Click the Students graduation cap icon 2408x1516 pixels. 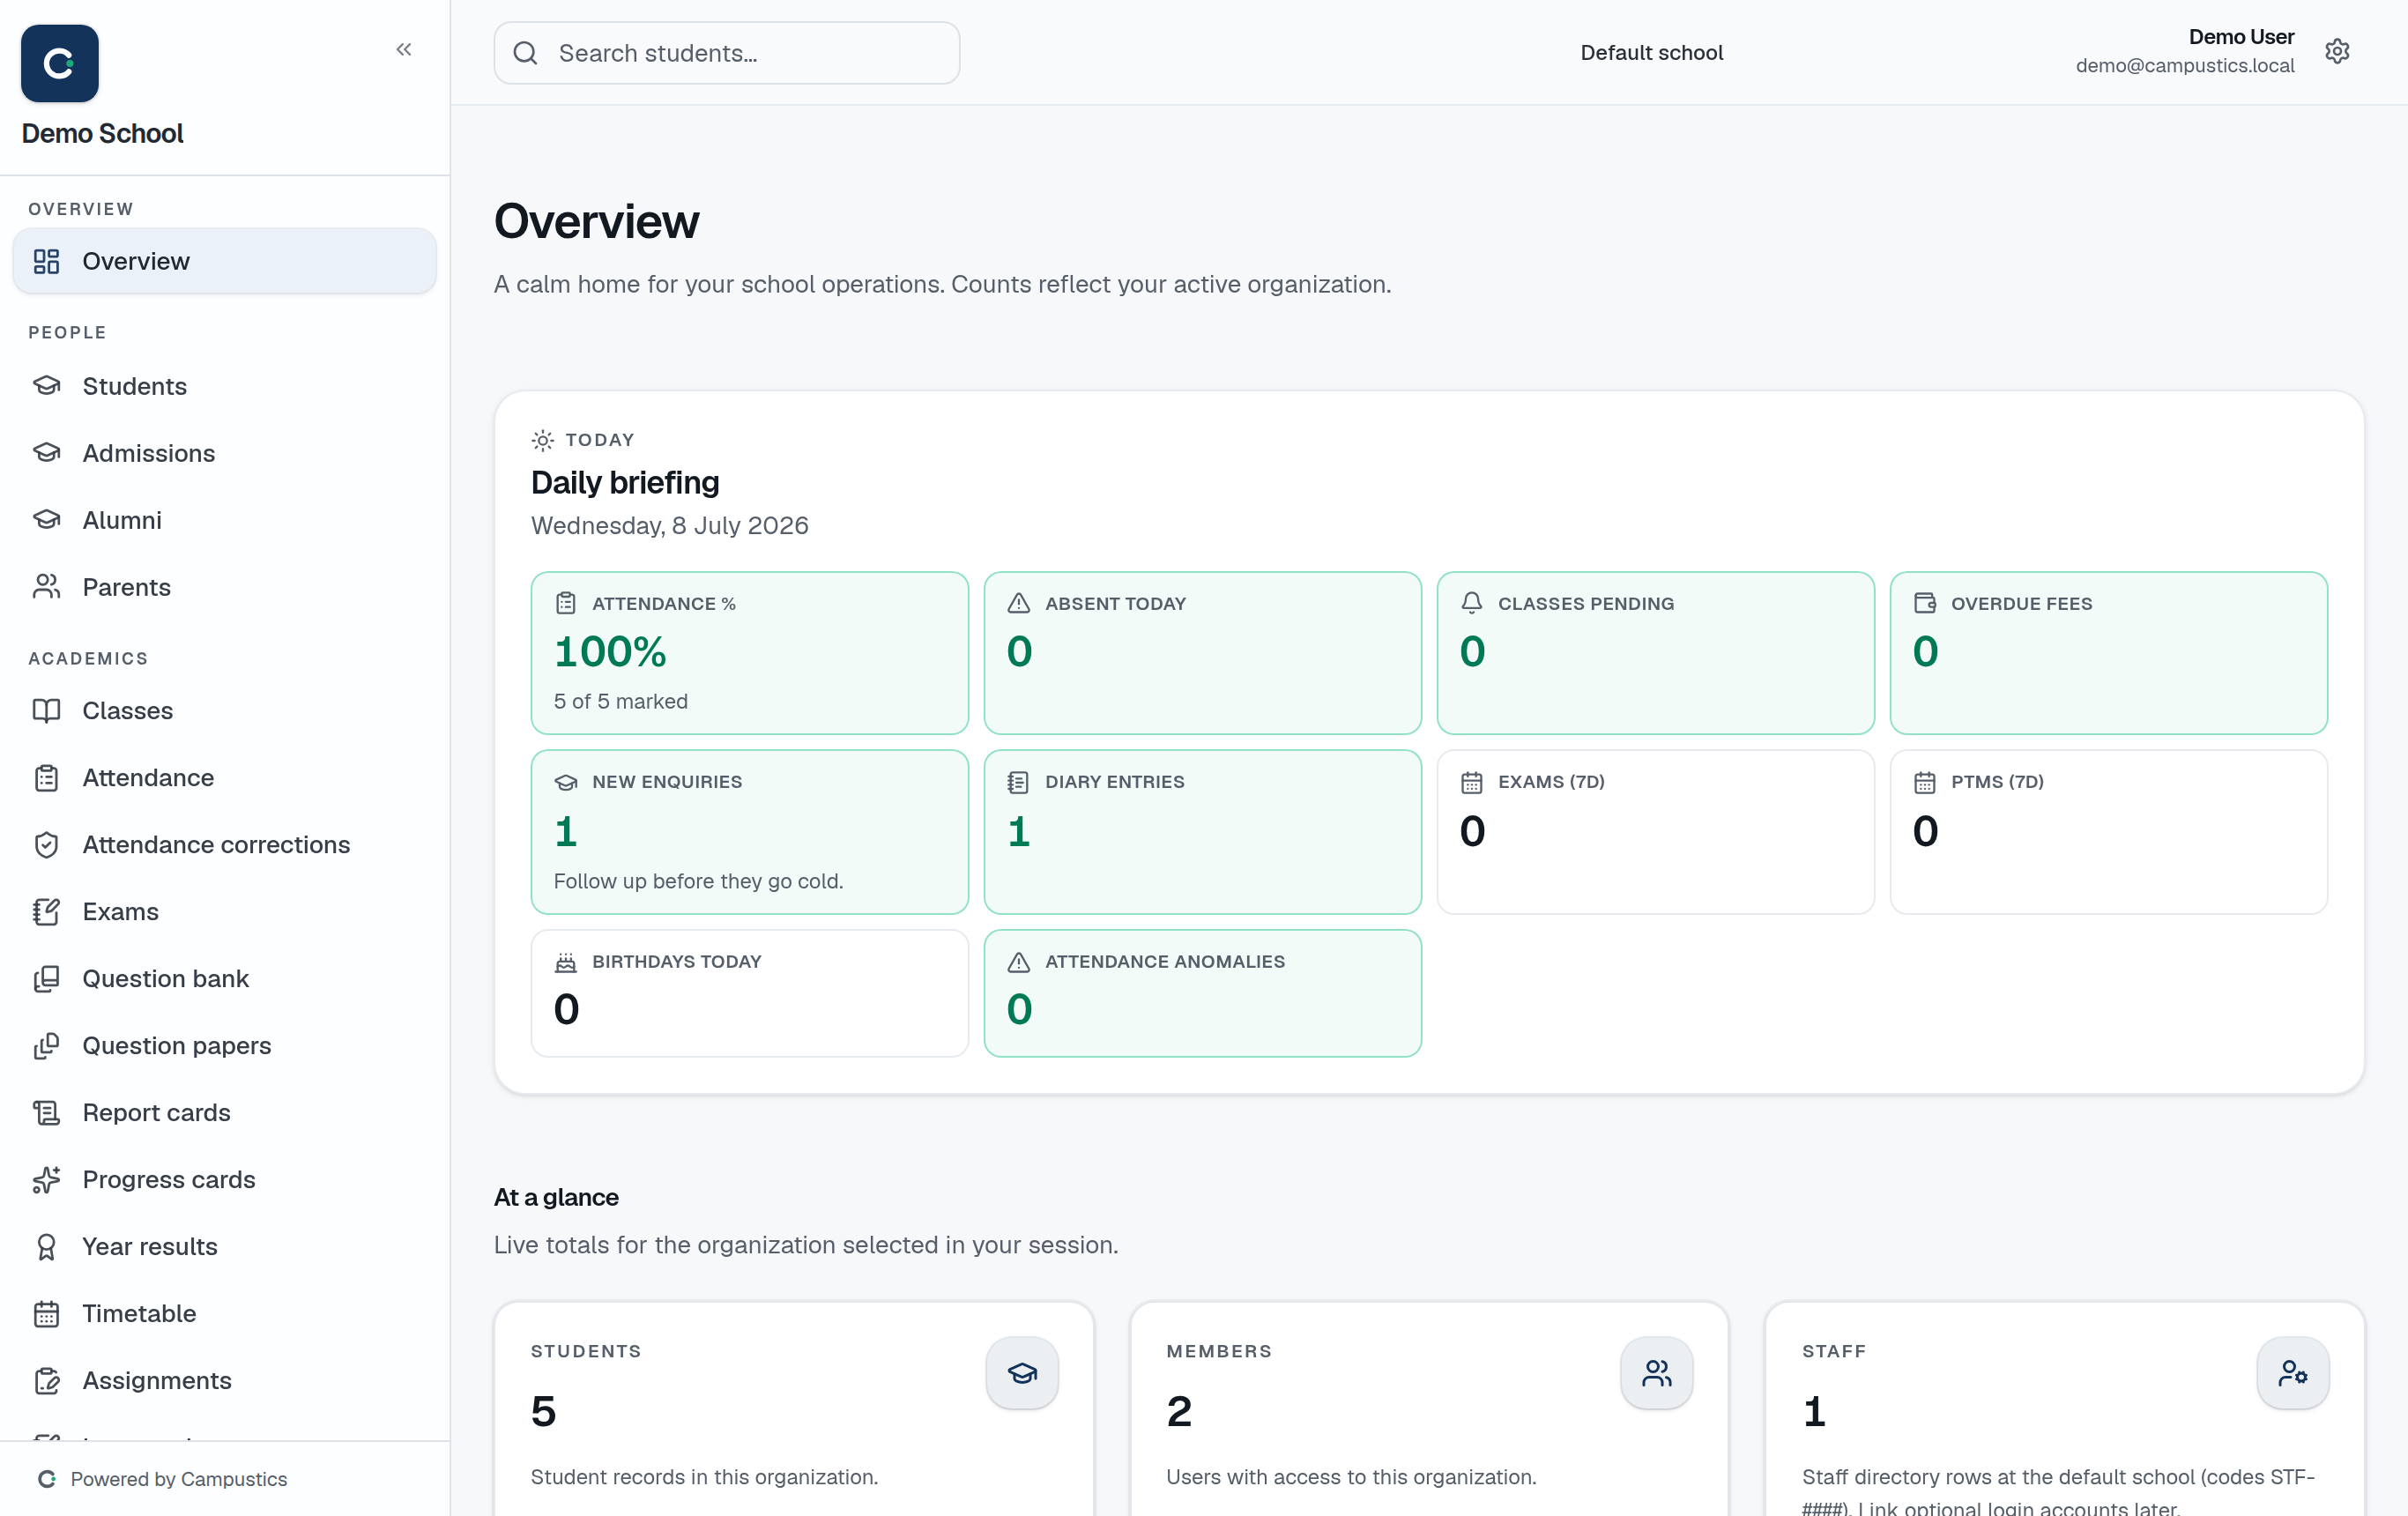coord(47,386)
